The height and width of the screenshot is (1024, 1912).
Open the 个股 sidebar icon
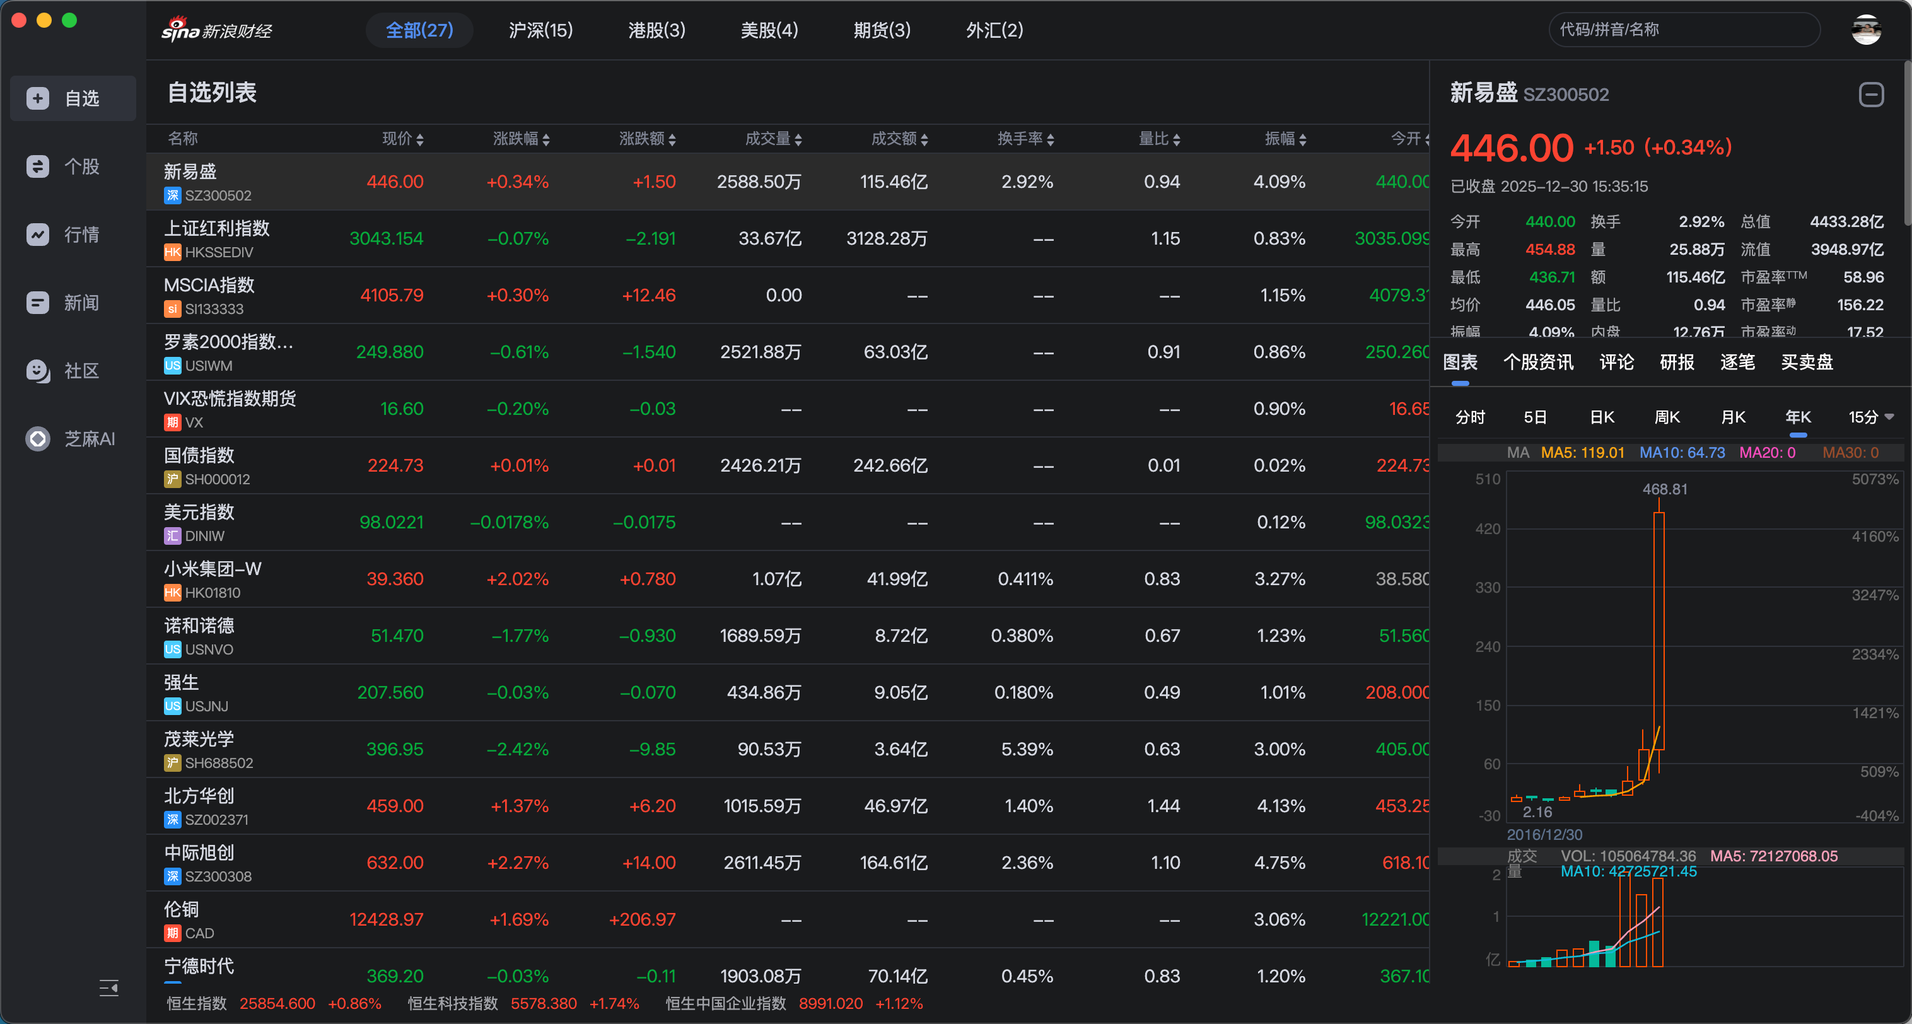[x=38, y=166]
